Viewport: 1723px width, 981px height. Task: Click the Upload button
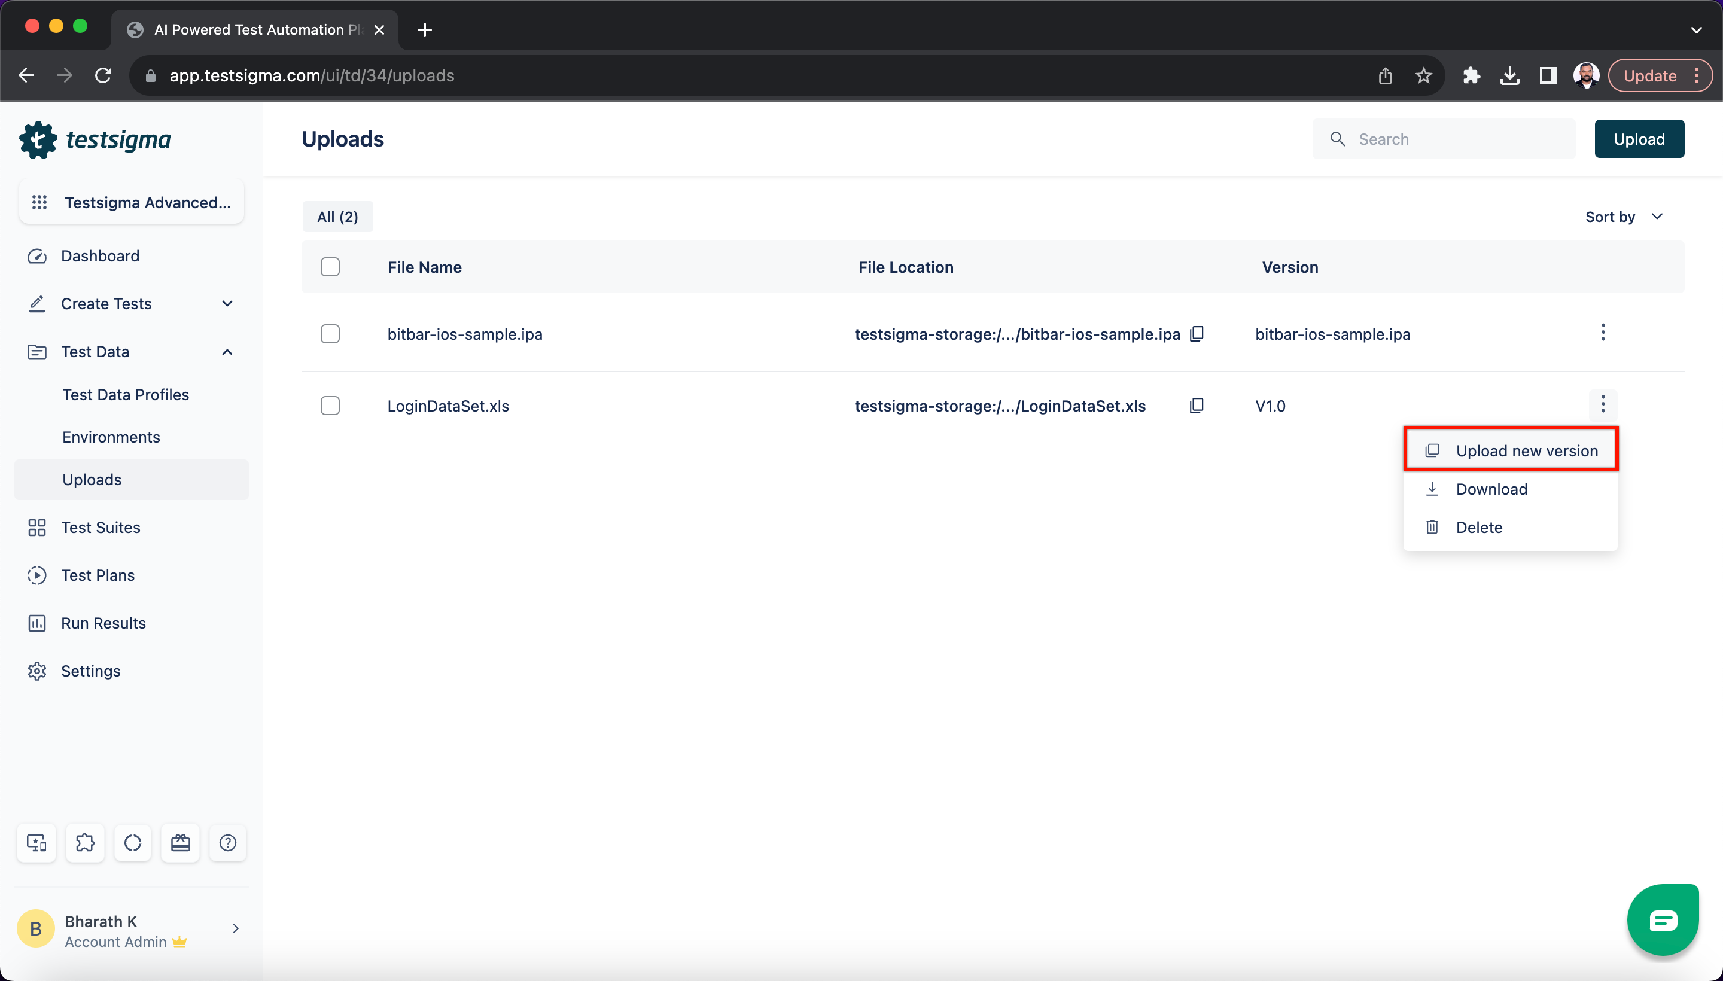pyautogui.click(x=1638, y=139)
